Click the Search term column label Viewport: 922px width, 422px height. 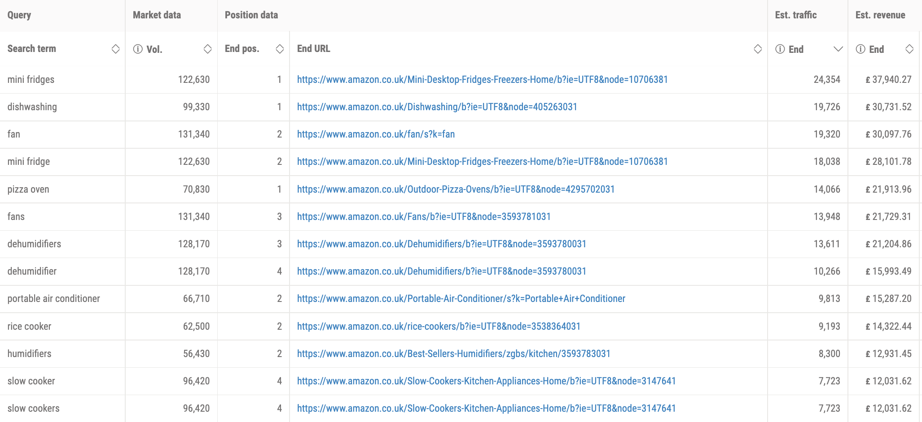pyautogui.click(x=32, y=49)
